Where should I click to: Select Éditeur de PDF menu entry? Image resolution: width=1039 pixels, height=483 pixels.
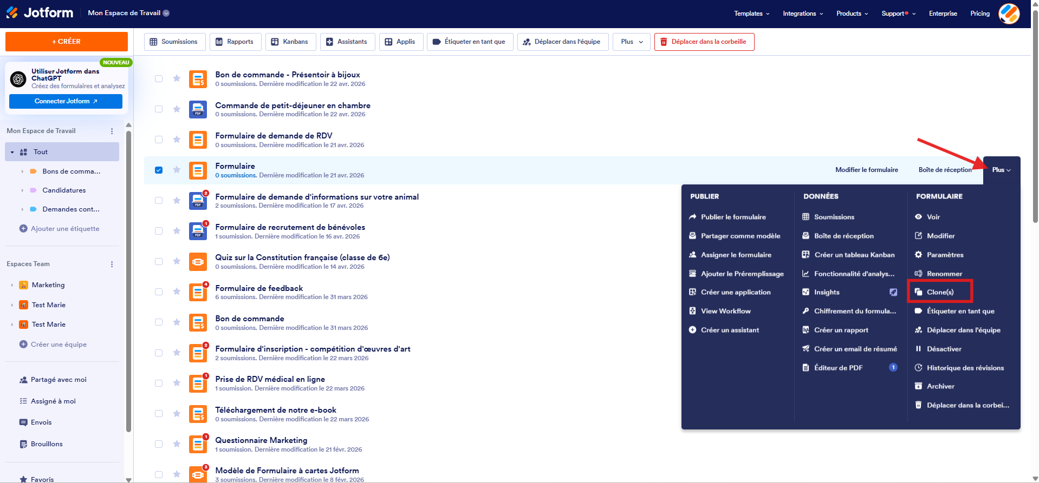tap(849, 368)
